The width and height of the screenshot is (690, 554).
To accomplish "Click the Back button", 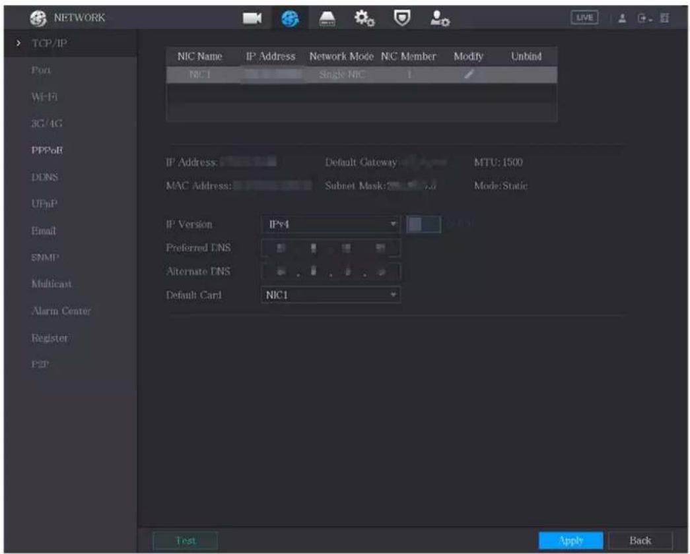I will pos(640,540).
